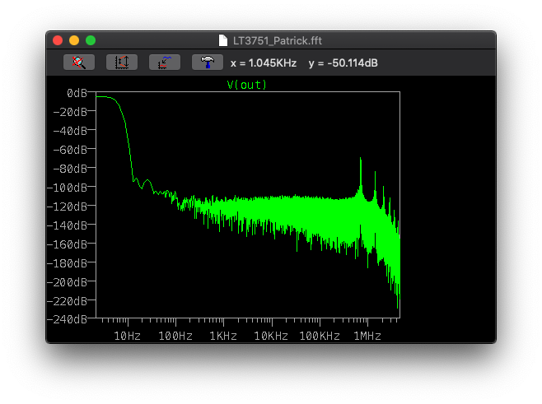Viewport: 542px width, 404px height.
Task: Click the -20dB vertical axis label
Action: tap(70, 112)
